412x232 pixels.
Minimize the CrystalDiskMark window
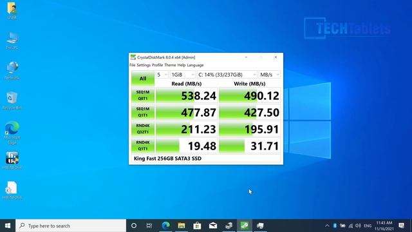(246, 57)
